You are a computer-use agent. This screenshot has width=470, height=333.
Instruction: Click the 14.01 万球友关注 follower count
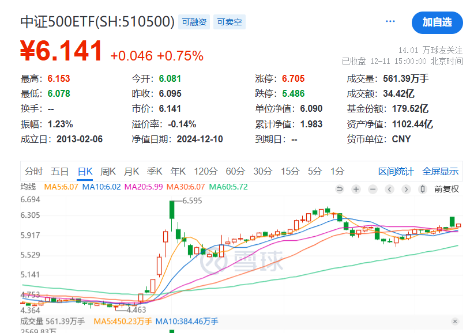point(430,50)
